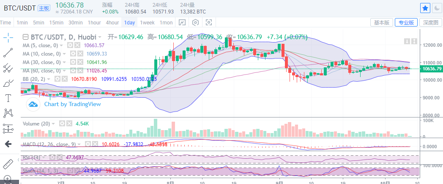Select the 15min interval
This screenshot has height=184, width=443.
pos(56,23)
